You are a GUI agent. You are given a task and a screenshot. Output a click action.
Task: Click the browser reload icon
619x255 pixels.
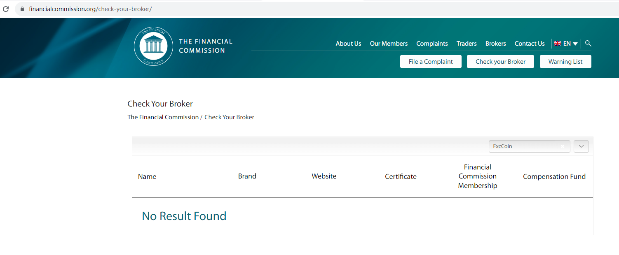6,9
